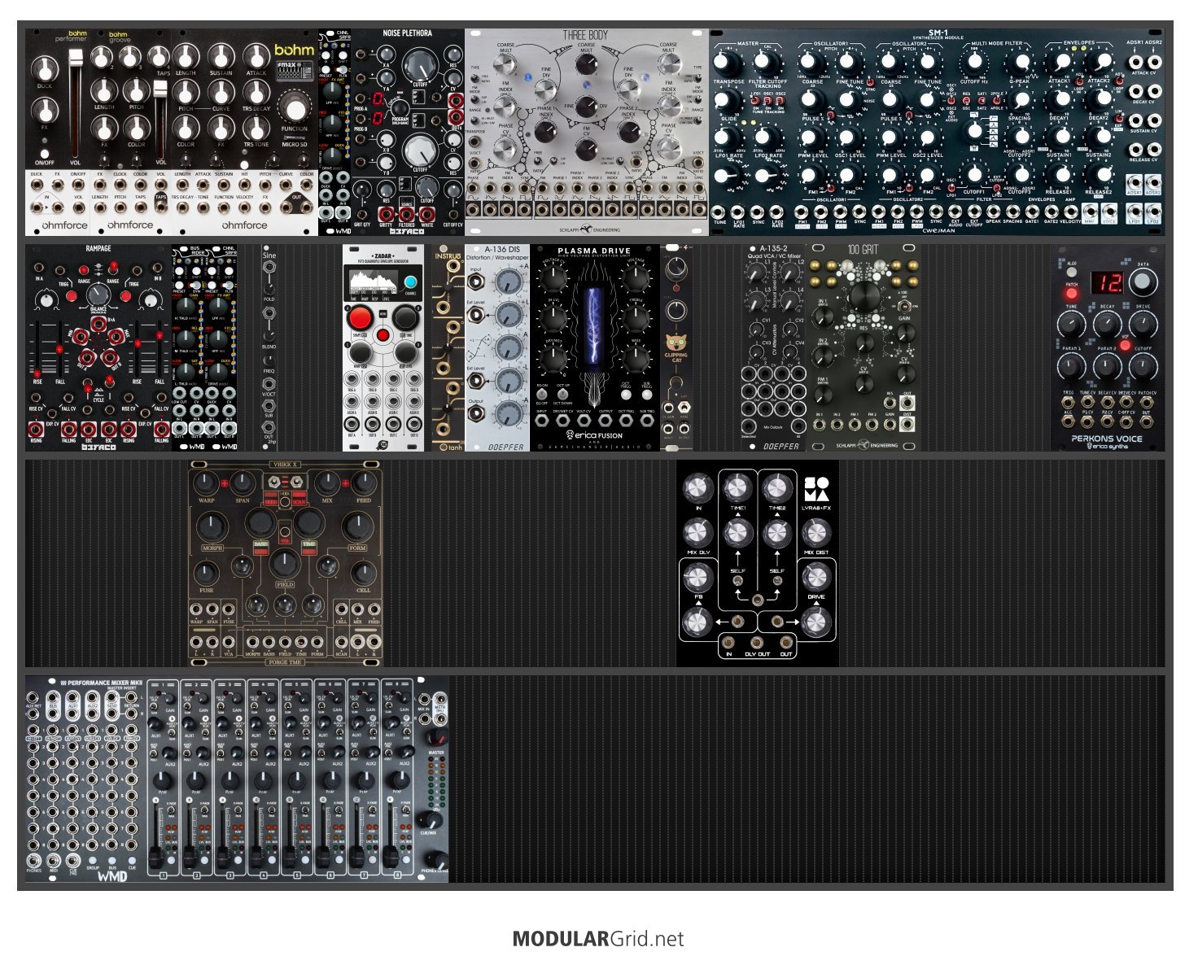
Task: Click the WMD logo on Performance Mixer
Action: pyautogui.click(x=112, y=877)
